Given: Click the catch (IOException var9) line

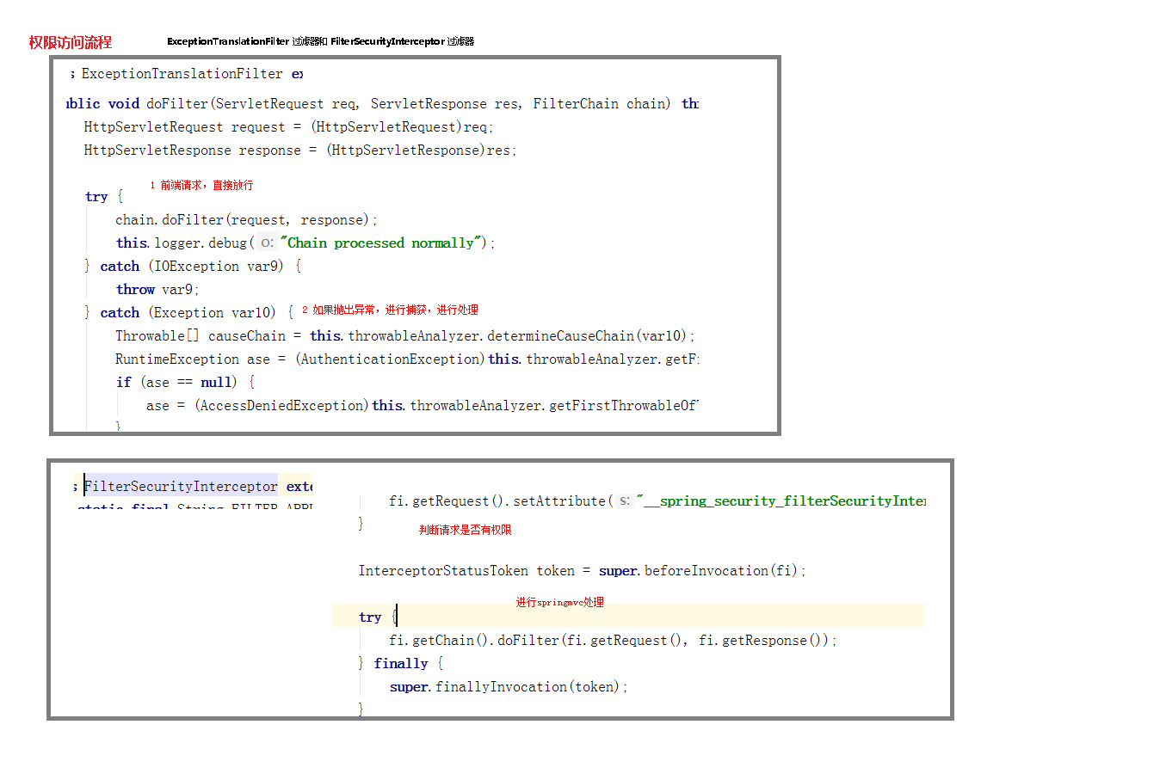Looking at the screenshot, I should tap(191, 267).
